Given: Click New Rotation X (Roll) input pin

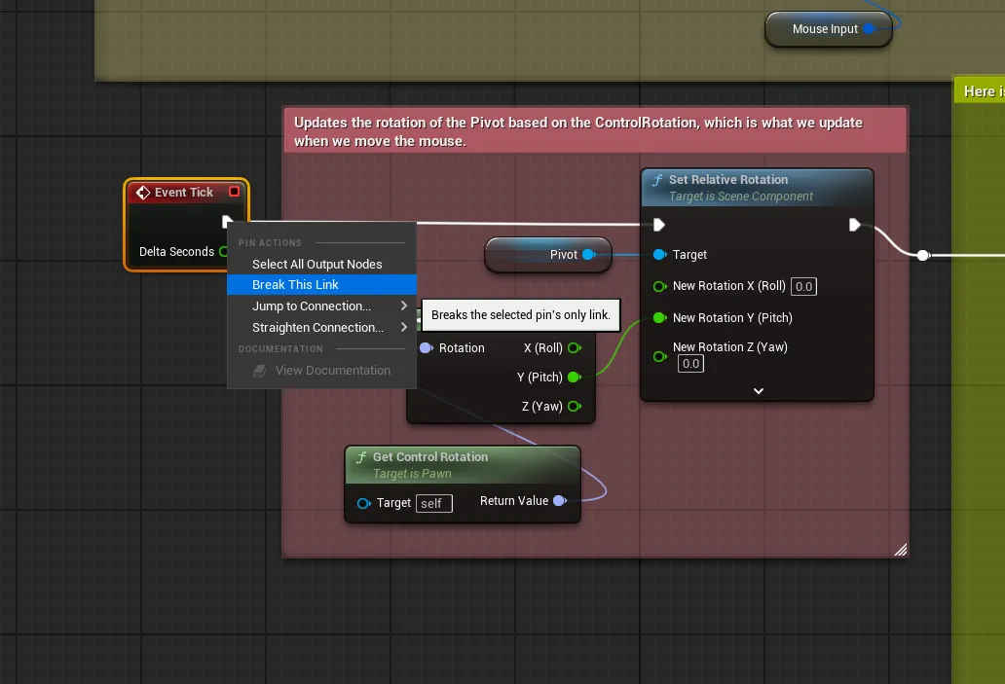Looking at the screenshot, I should tap(659, 286).
